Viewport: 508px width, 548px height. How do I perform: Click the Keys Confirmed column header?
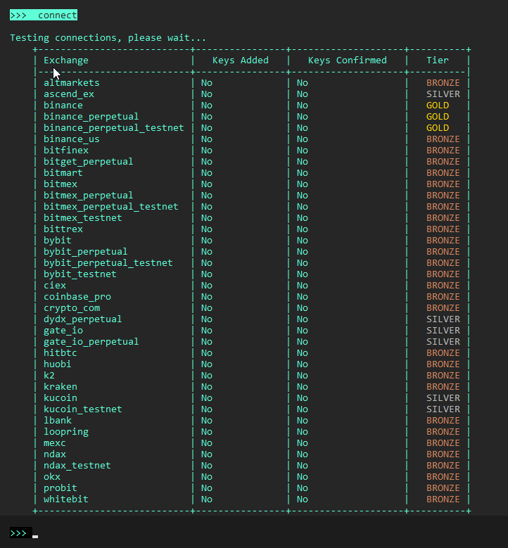click(347, 60)
